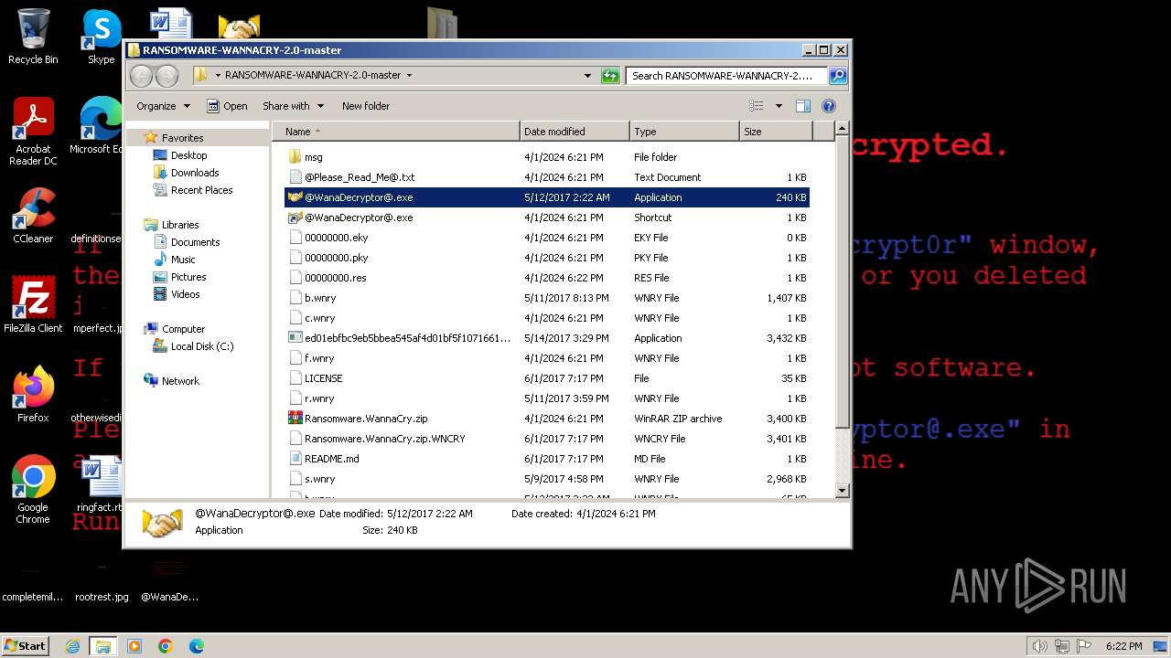The image size is (1171, 658).
Task: Sort by the Date modified column
Action: [x=575, y=132]
